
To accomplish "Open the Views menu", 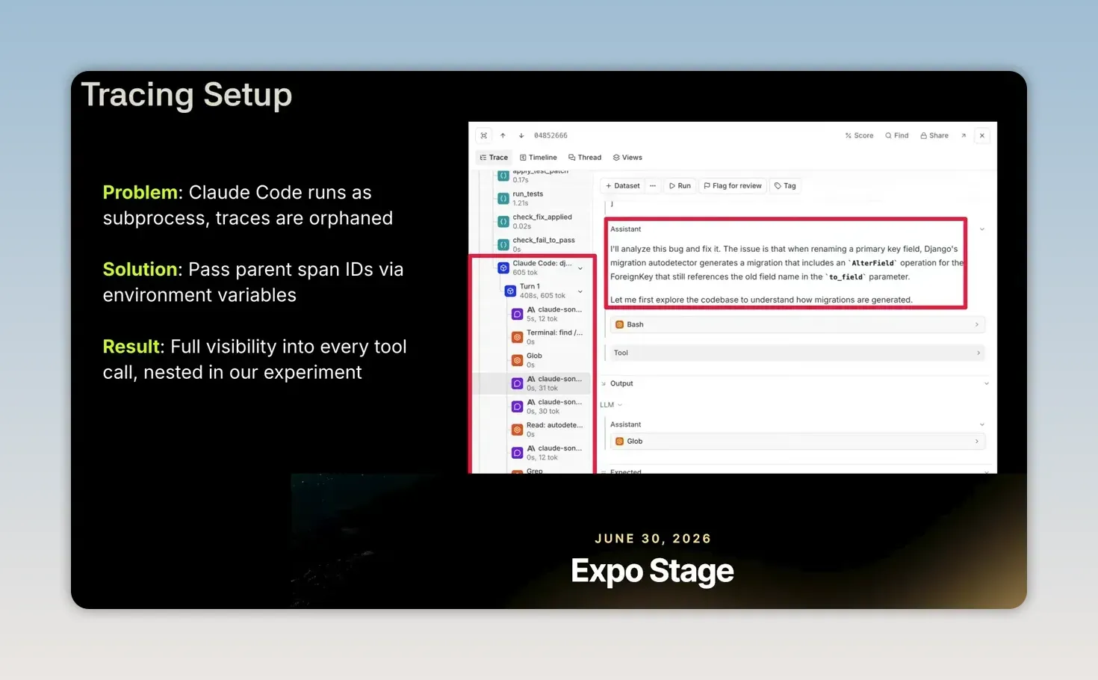I will pyautogui.click(x=627, y=158).
